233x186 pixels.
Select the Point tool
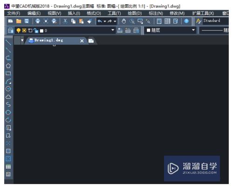[8, 143]
